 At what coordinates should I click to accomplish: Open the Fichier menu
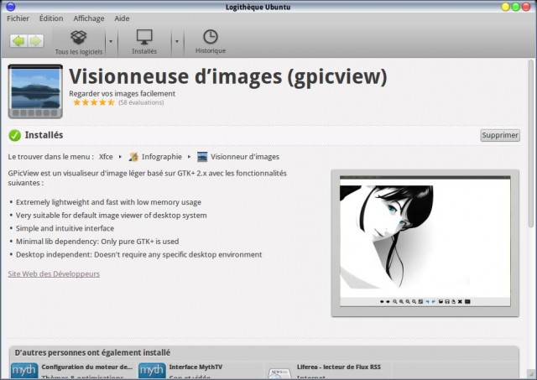(18, 18)
